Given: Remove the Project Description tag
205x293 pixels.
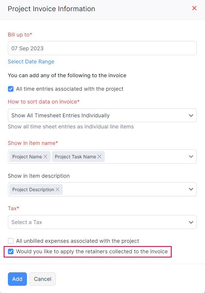Looking at the screenshot, I should (x=57, y=190).
